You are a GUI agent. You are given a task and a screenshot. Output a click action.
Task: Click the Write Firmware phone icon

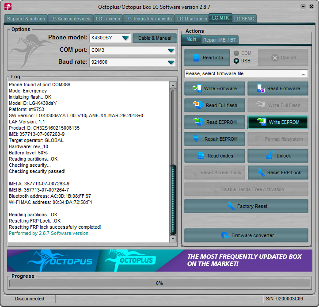pos(197,88)
